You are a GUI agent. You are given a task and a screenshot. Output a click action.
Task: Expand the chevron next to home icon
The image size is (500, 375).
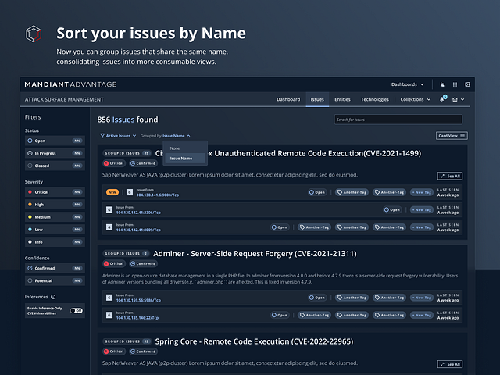click(462, 99)
